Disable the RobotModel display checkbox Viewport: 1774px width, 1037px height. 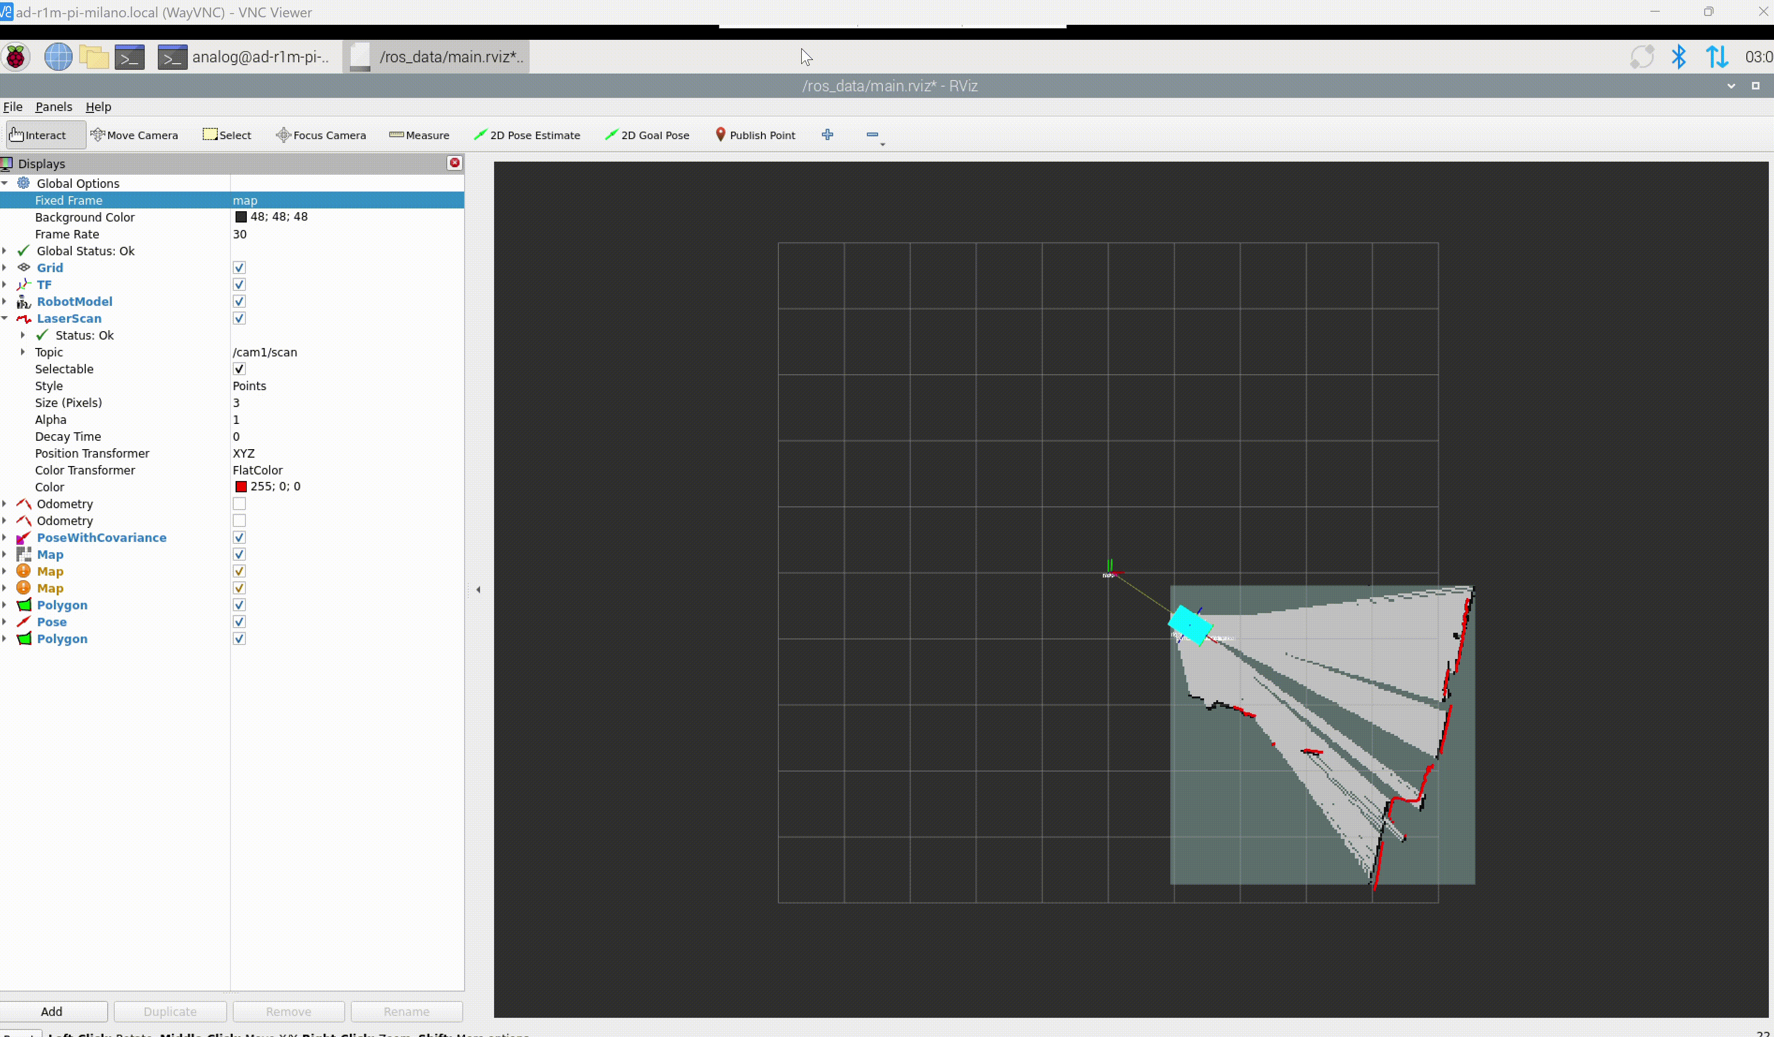coord(239,301)
